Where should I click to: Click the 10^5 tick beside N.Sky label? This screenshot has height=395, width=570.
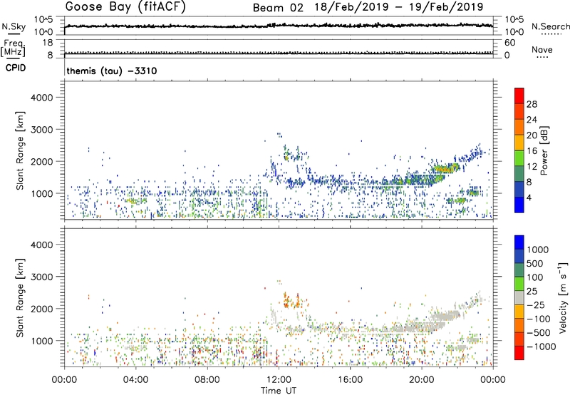click(x=43, y=20)
